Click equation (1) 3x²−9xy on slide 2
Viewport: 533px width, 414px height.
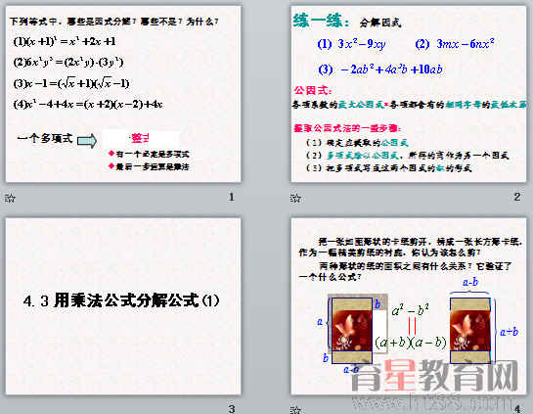pyautogui.click(x=351, y=44)
